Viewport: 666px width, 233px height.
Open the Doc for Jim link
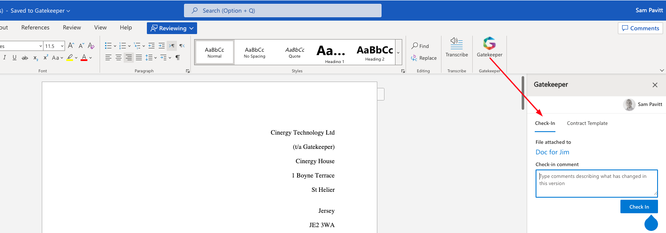coord(552,152)
